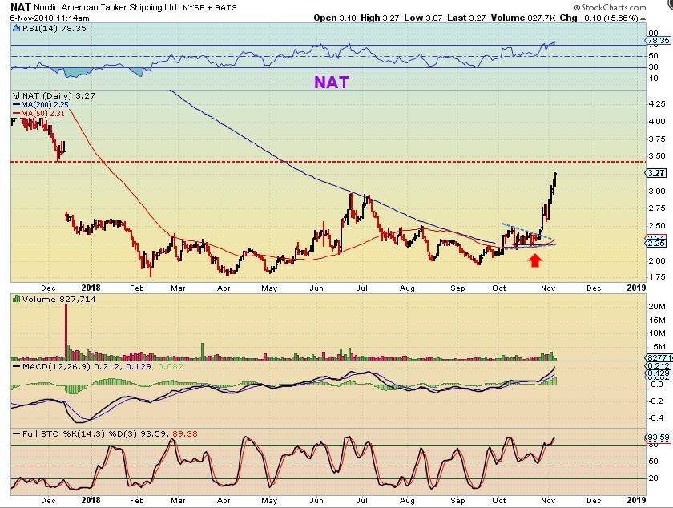Click the Last 3.27 value in header
This screenshot has height=508, width=673.
(466, 18)
